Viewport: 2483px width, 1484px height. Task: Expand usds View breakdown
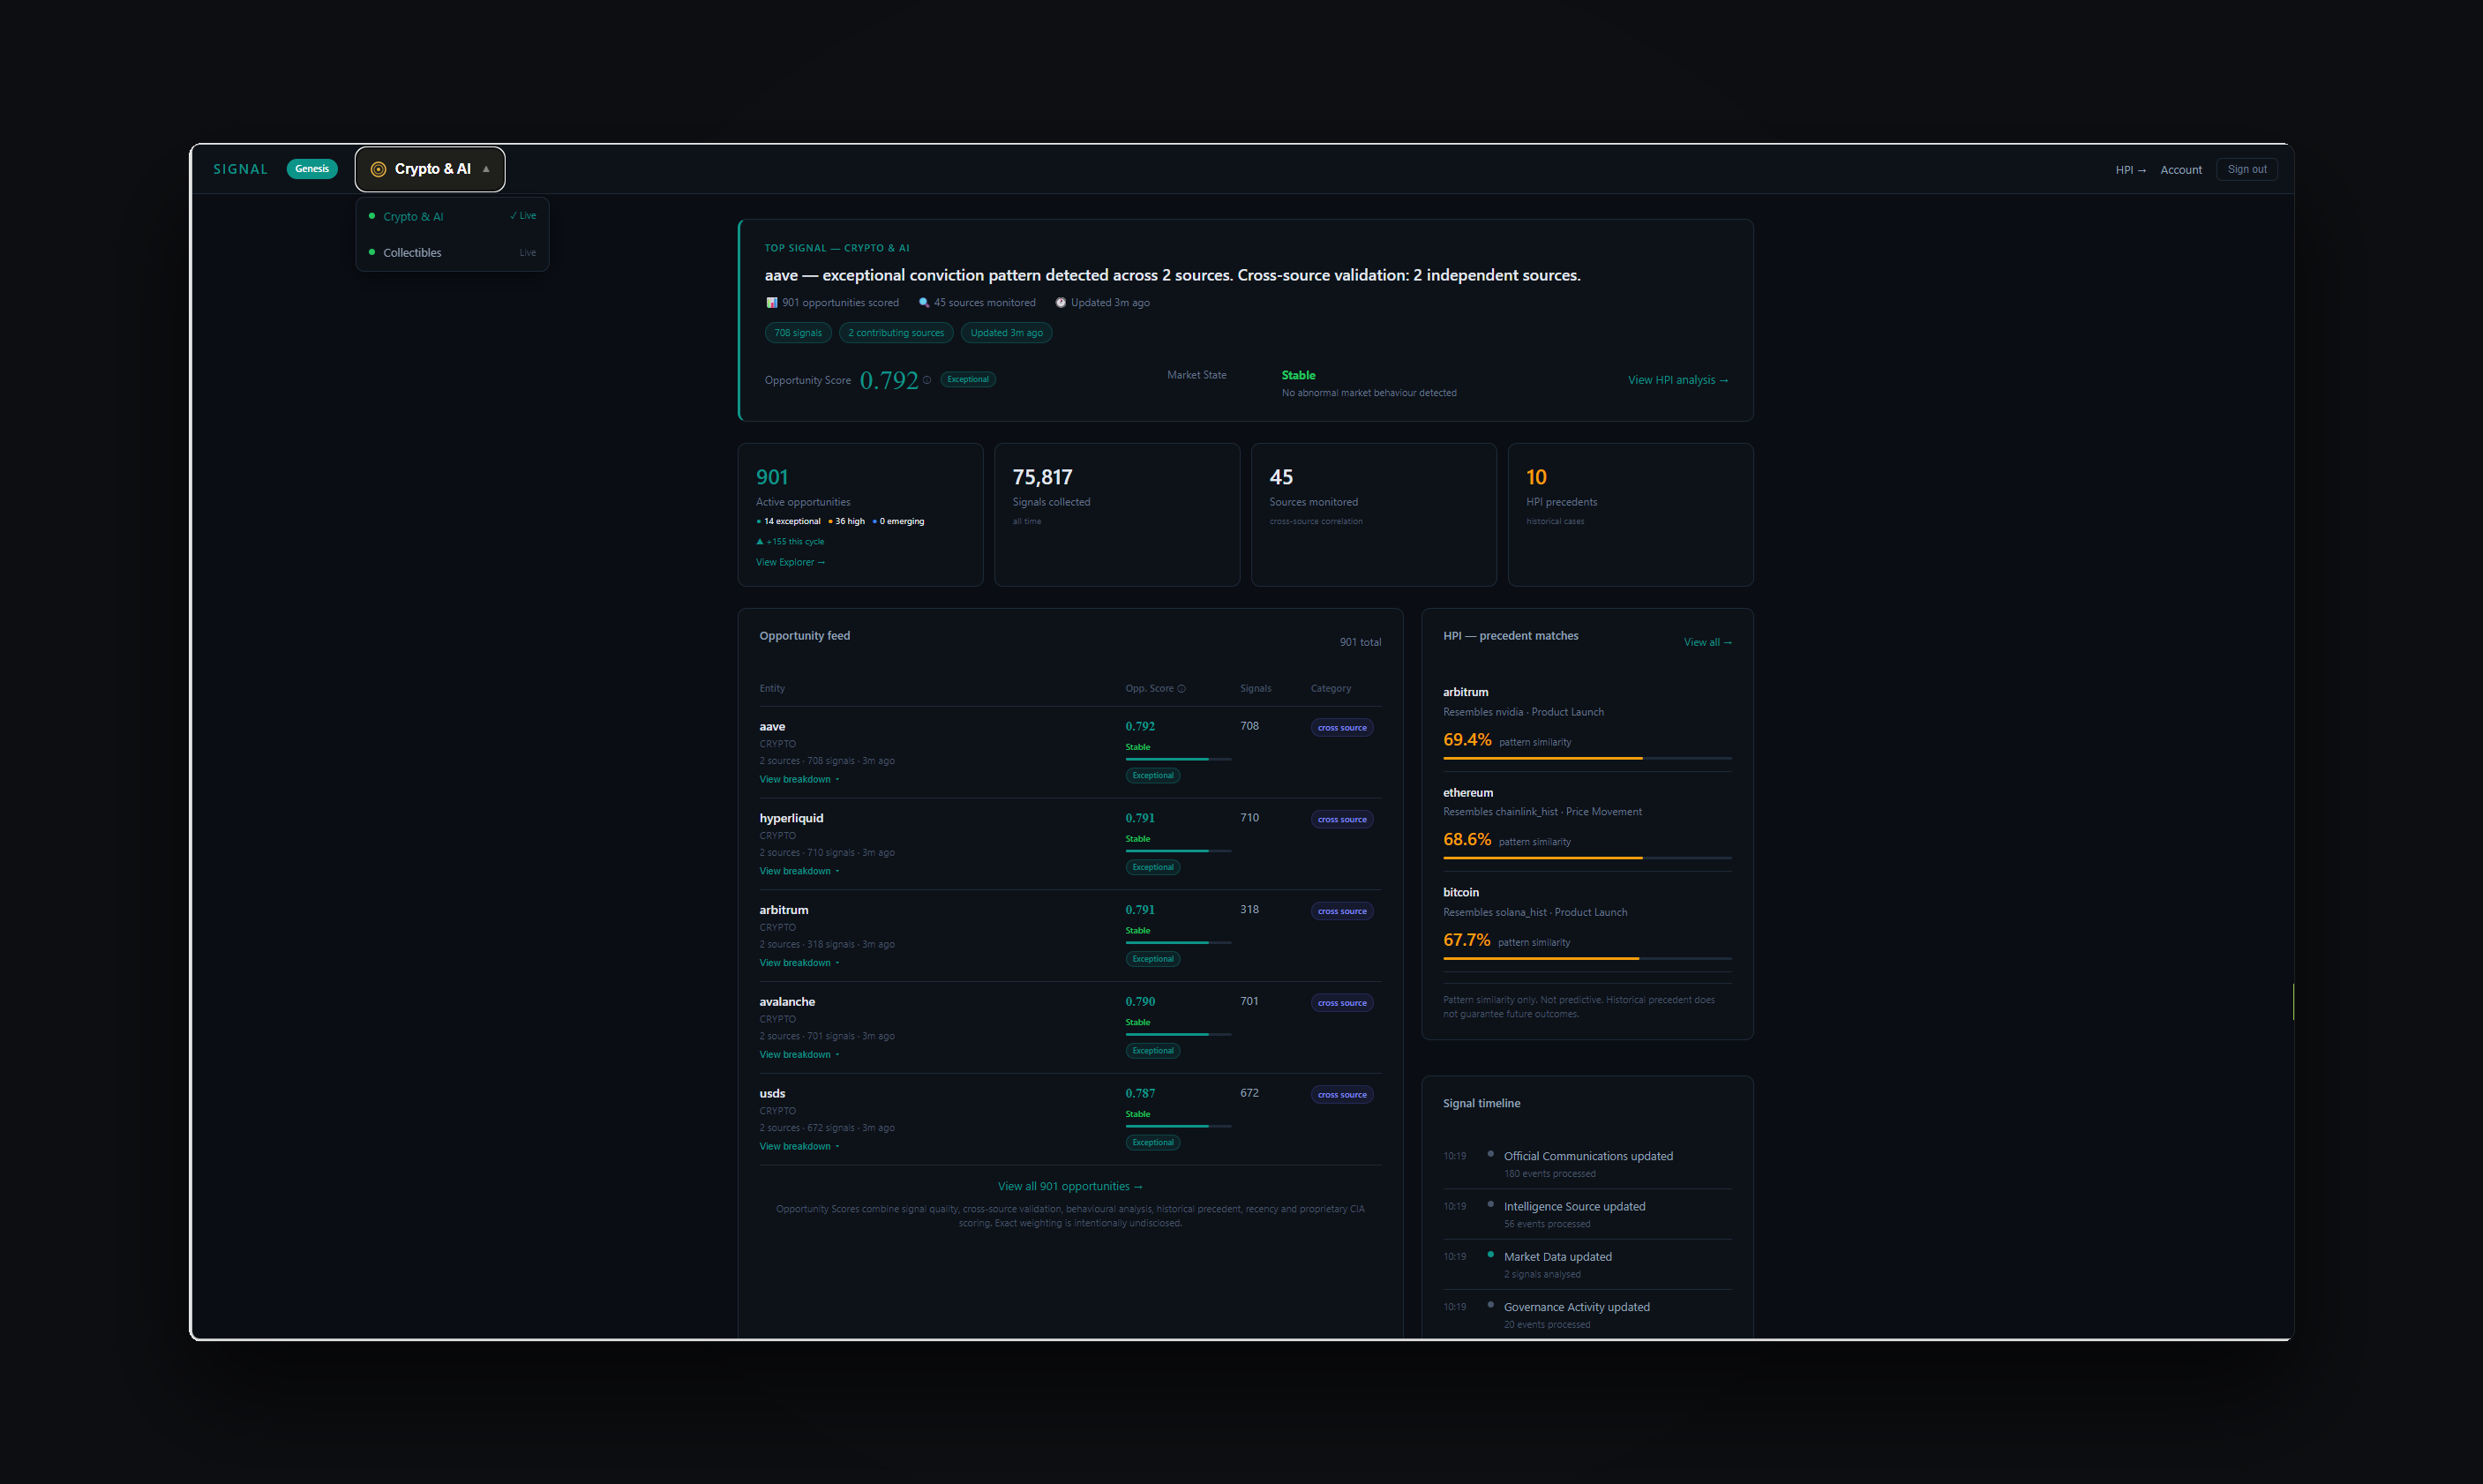pyautogui.click(x=799, y=1147)
